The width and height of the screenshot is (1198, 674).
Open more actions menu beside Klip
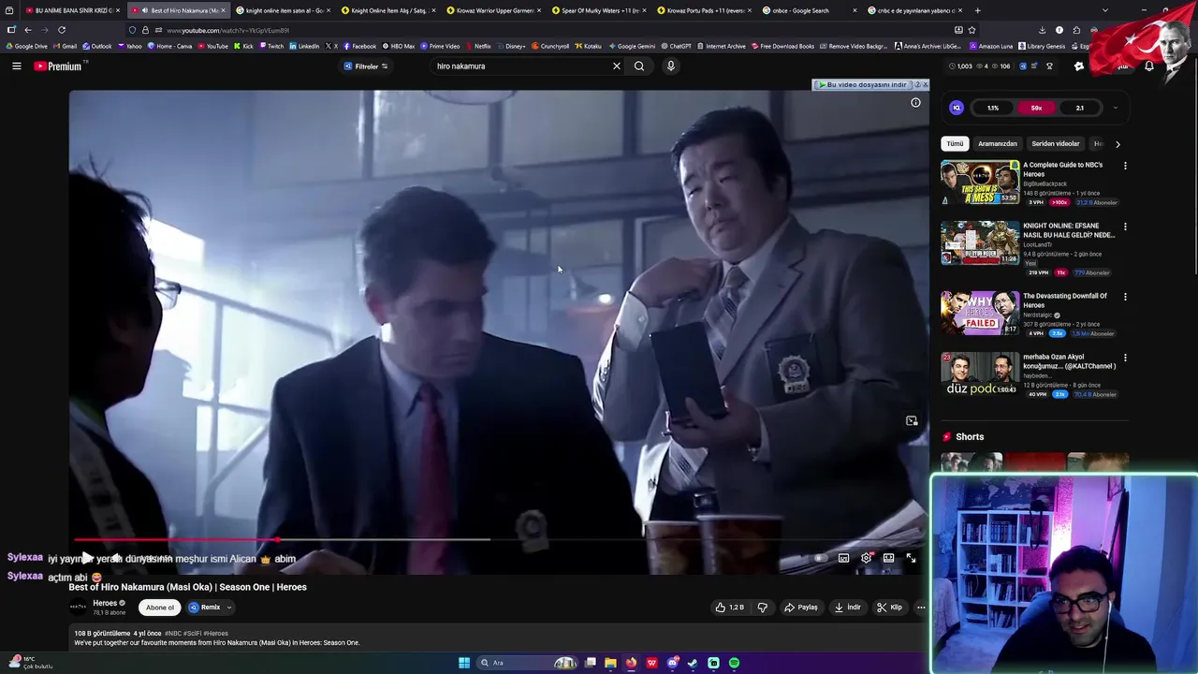[x=921, y=608]
